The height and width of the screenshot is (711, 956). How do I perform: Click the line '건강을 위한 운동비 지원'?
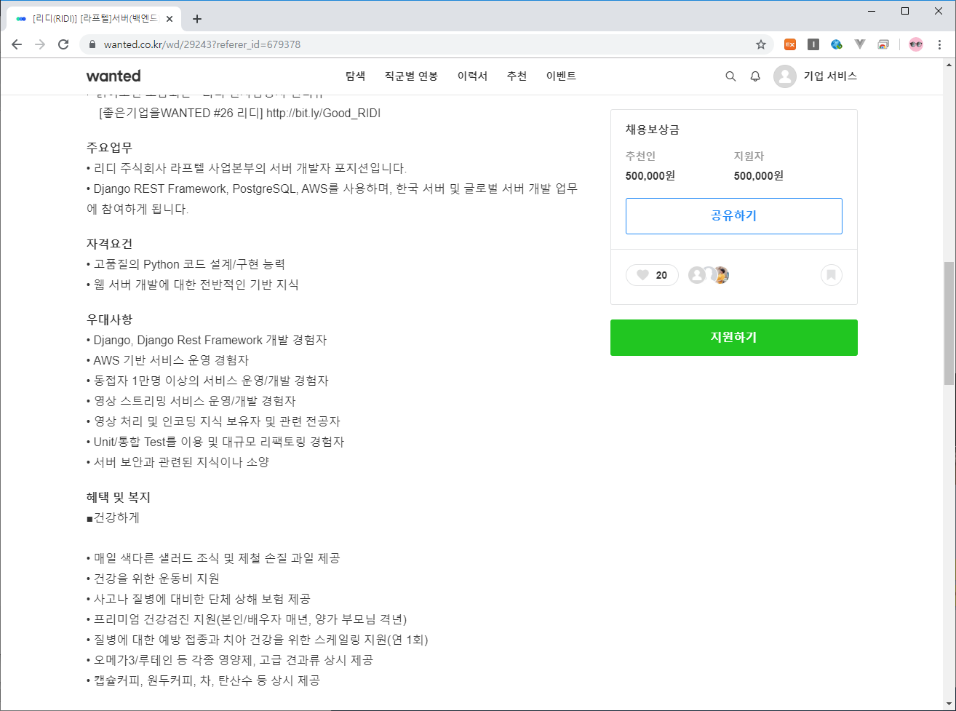153,579
